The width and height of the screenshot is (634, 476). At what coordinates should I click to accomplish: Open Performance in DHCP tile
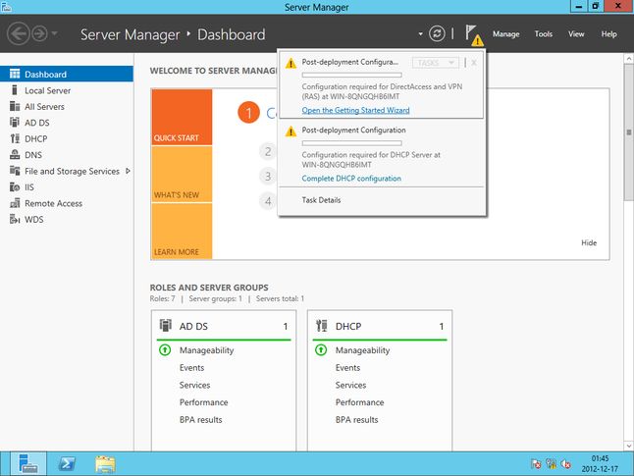coord(359,402)
